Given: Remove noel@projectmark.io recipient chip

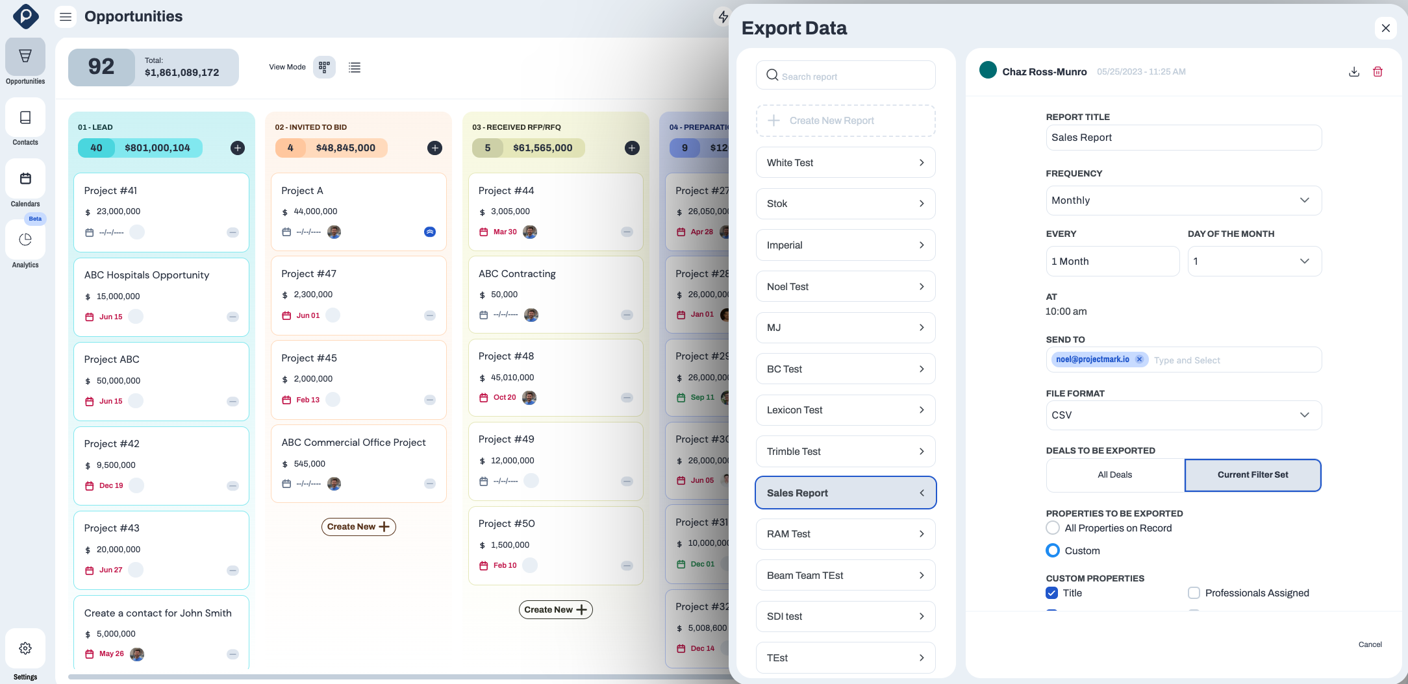Looking at the screenshot, I should (x=1139, y=360).
